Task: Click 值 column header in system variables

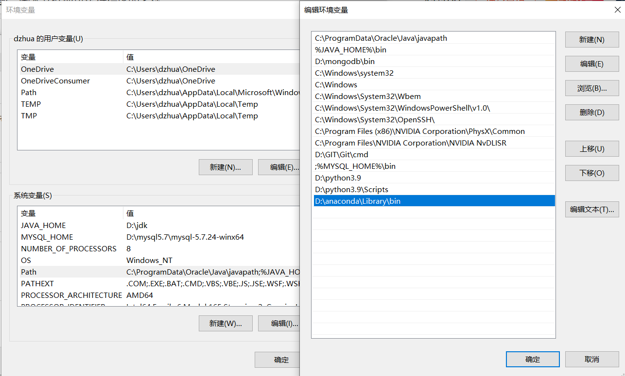Action: (x=211, y=213)
